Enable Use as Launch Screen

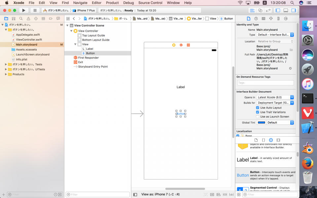[x=258, y=116]
